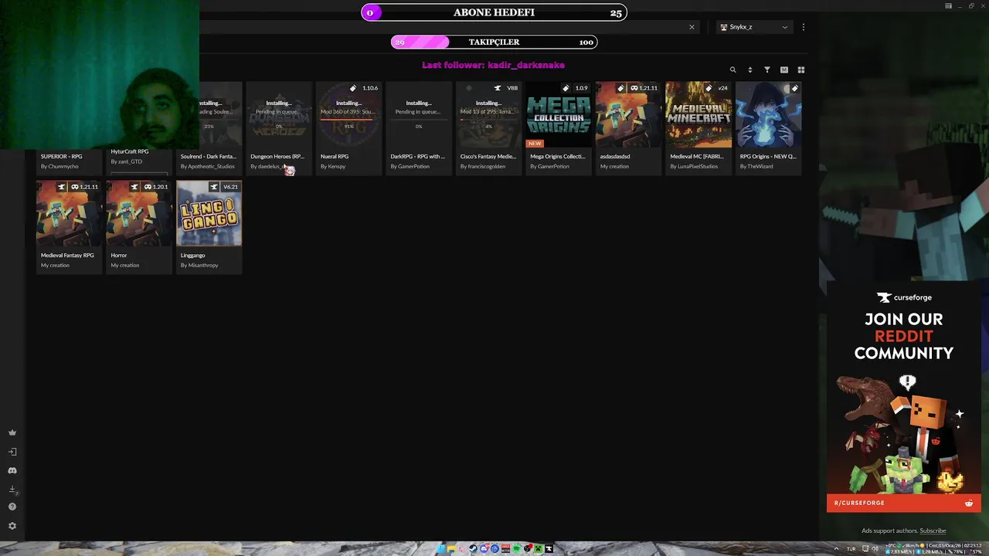Open the filter funnel icon

[767, 69]
